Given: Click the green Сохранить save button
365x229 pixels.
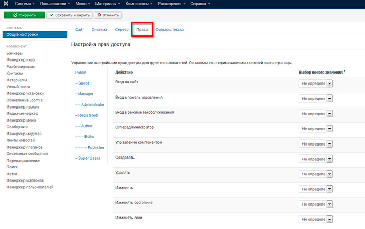Looking at the screenshot, I should point(23,15).
